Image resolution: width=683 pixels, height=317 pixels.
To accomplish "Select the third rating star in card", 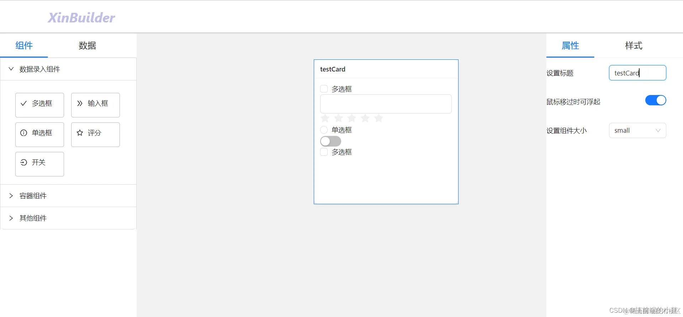I will [352, 118].
